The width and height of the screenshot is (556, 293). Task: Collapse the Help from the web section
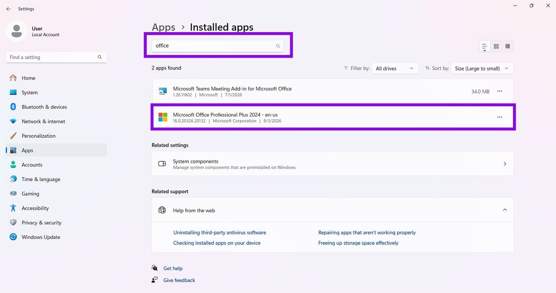(x=505, y=210)
